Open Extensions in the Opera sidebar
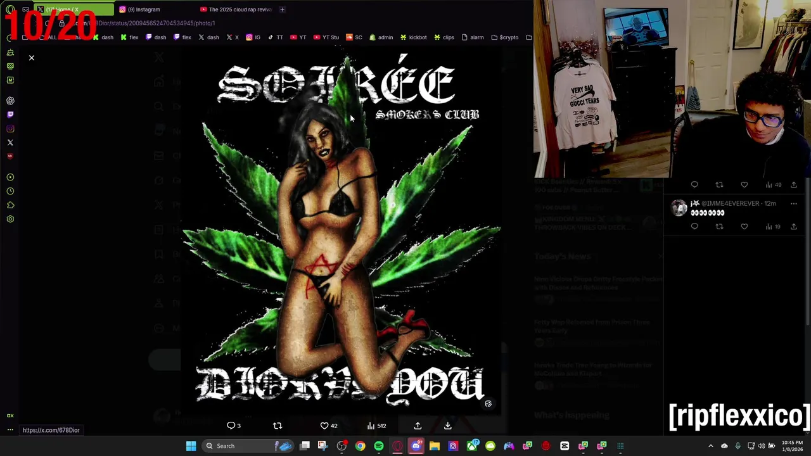811x456 pixels. 10,205
